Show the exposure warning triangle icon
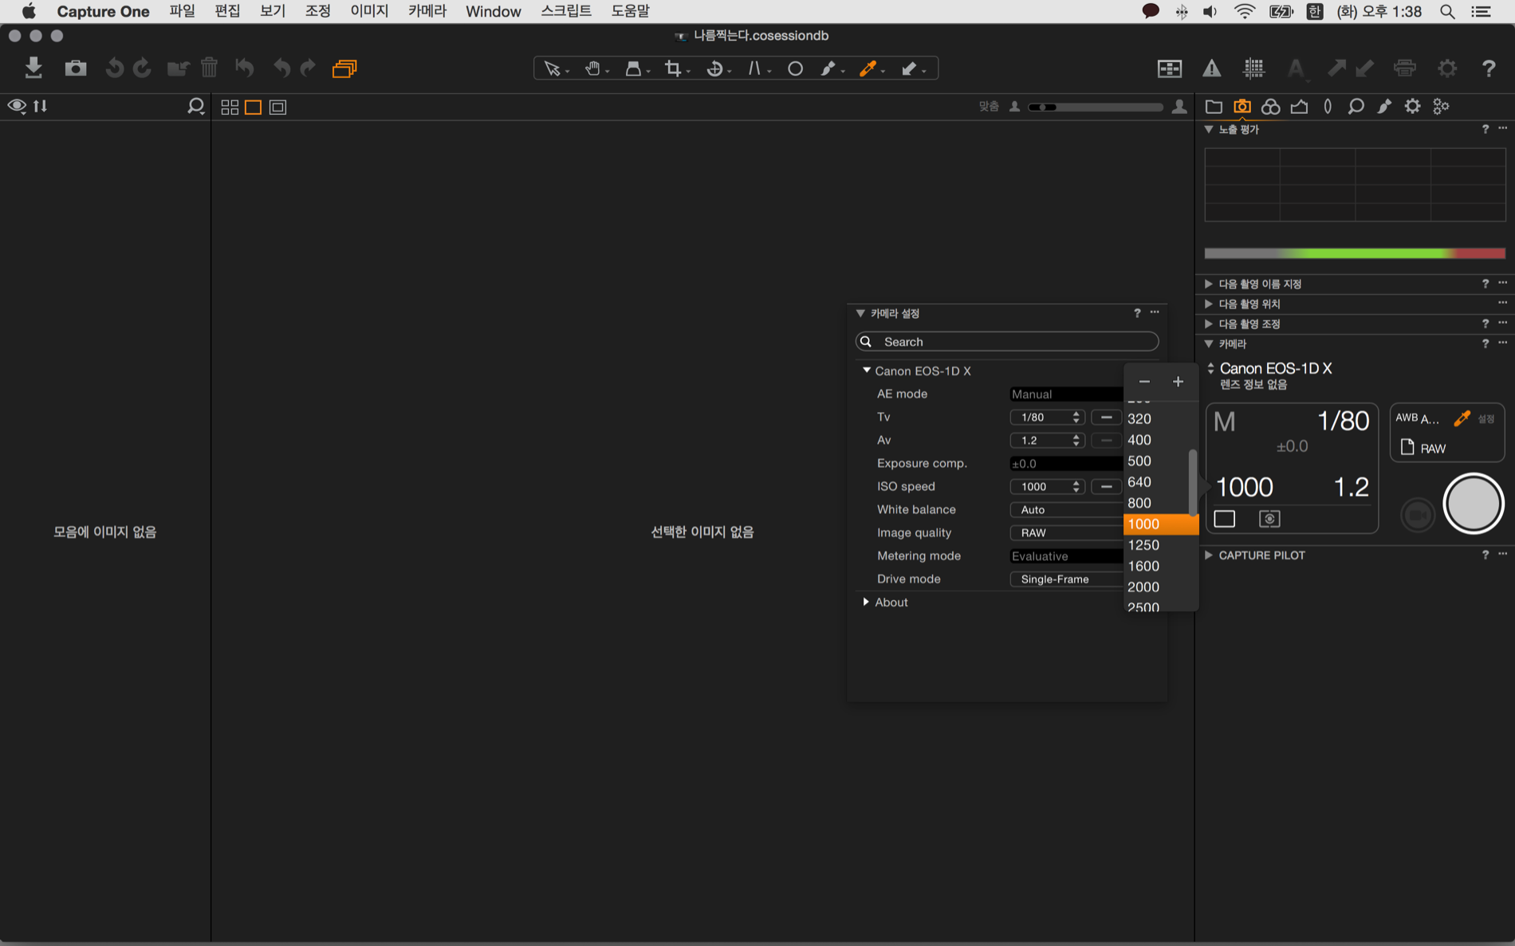1515x946 pixels. 1211,69
